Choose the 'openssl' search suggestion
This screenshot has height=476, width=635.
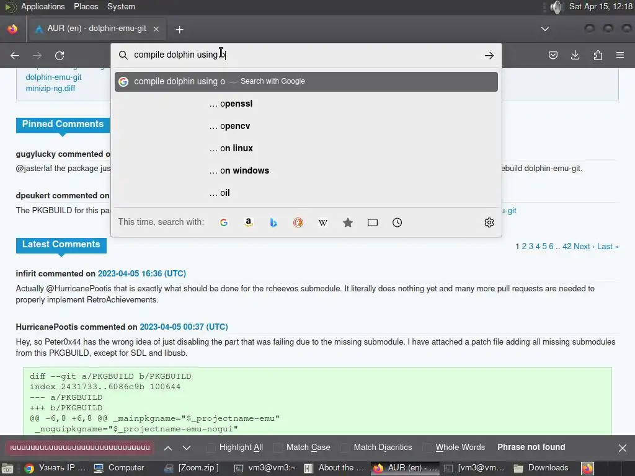(306, 104)
